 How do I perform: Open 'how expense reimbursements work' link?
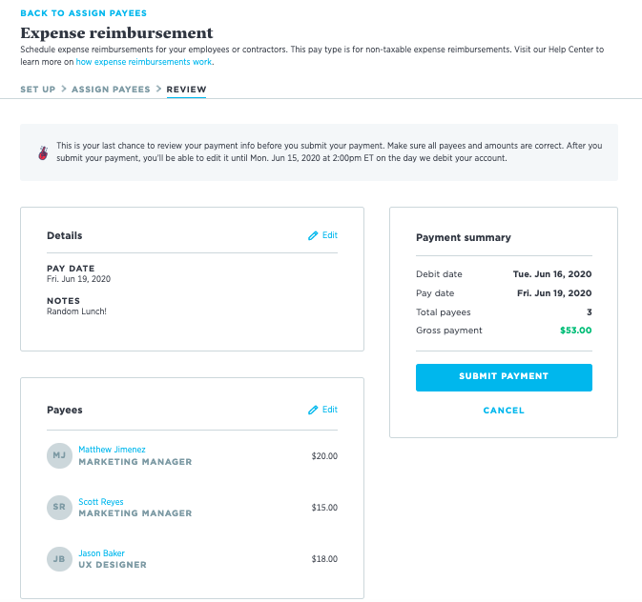[144, 62]
